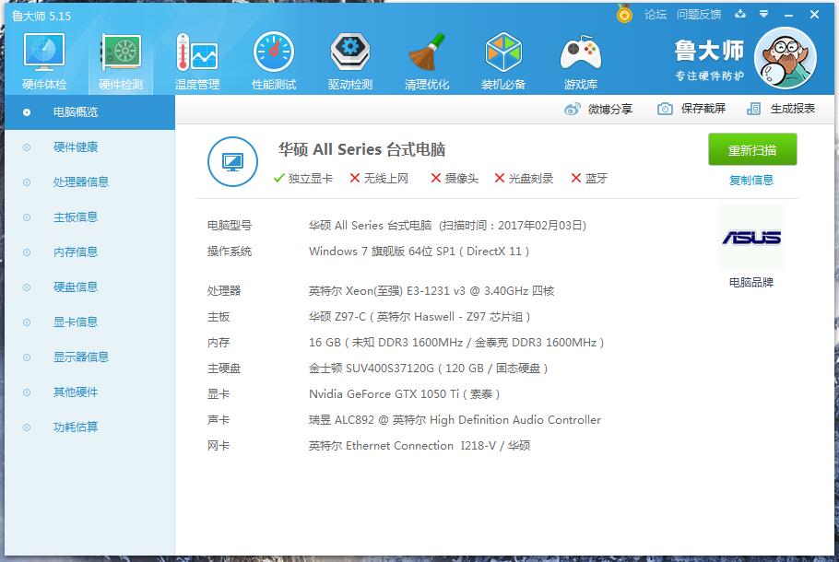
Task: Click 生成报表 to generate report
Action: point(781,109)
